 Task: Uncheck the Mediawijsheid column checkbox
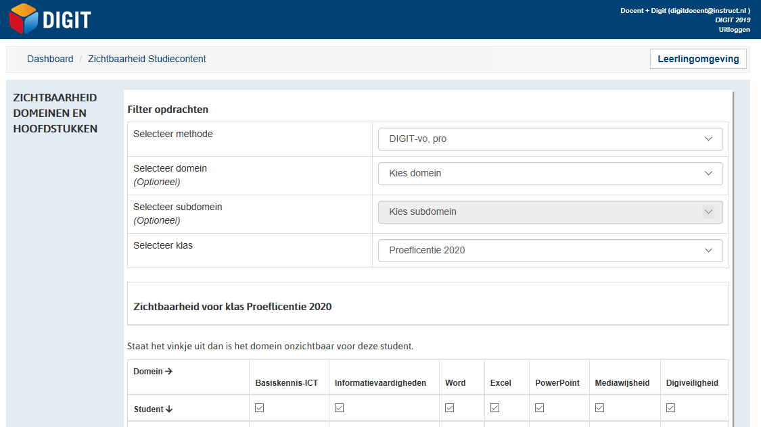coord(599,408)
